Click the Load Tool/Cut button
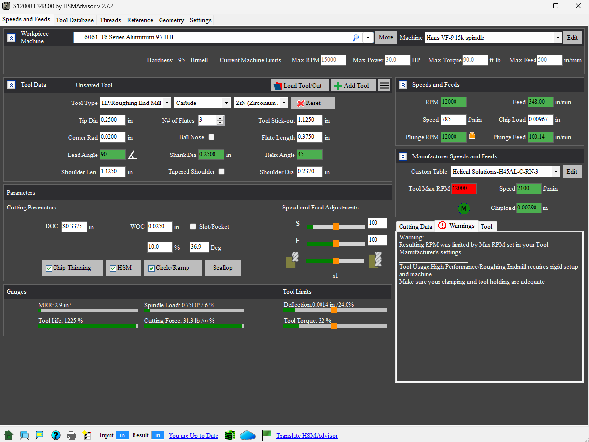 (299, 85)
